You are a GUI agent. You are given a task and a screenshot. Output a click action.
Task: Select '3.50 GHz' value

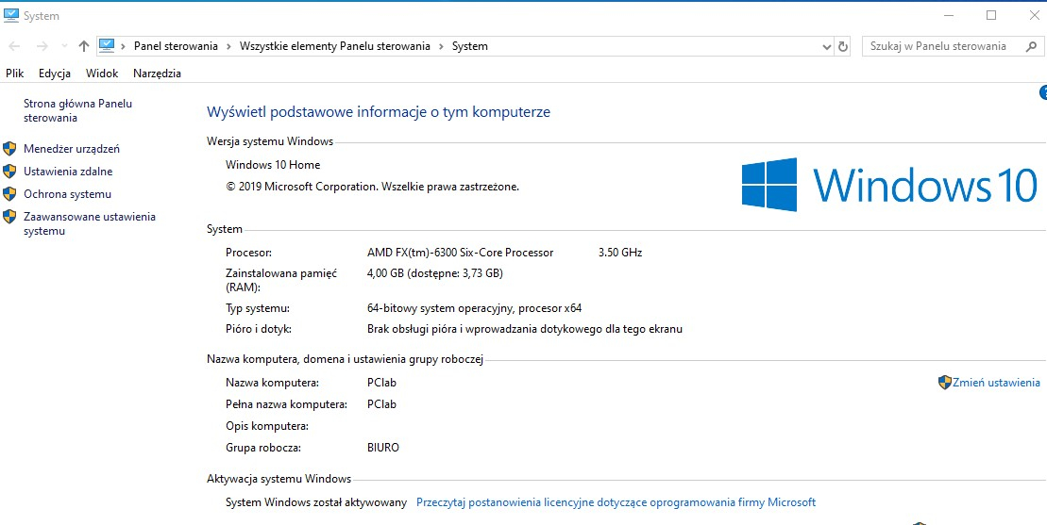(x=620, y=253)
